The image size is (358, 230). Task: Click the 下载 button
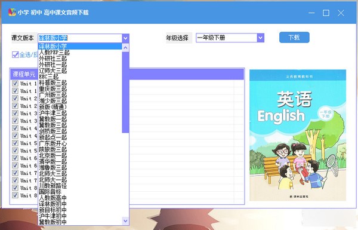(x=294, y=38)
